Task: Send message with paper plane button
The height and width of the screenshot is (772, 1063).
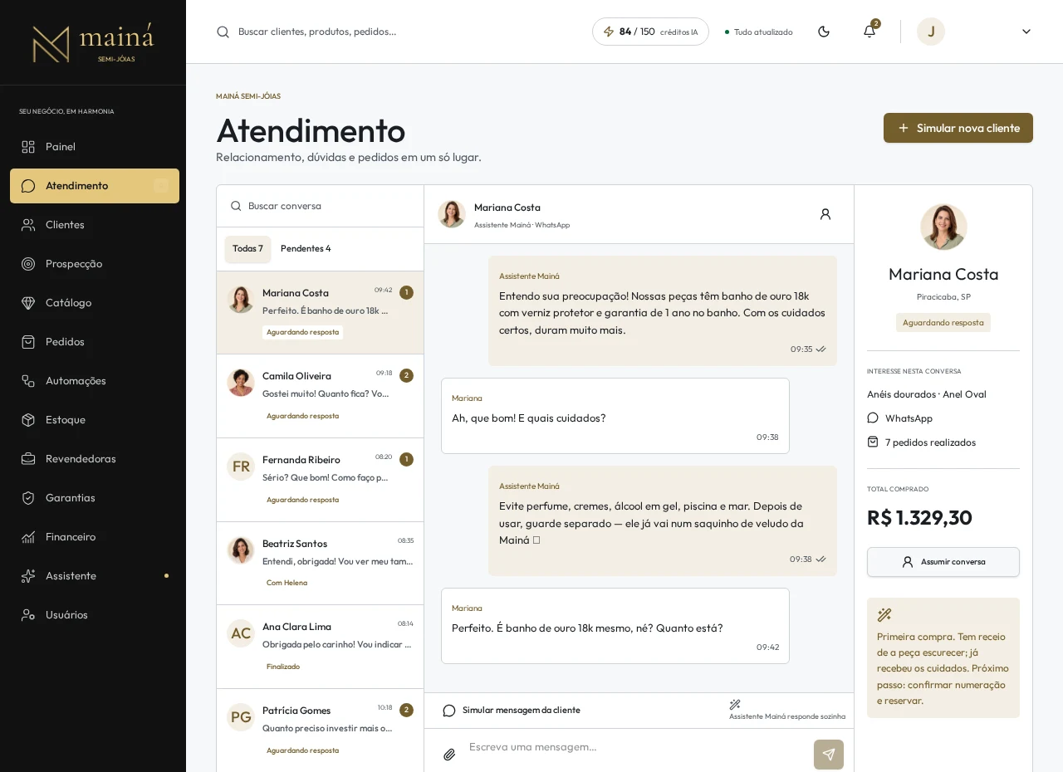Action: pos(829,755)
